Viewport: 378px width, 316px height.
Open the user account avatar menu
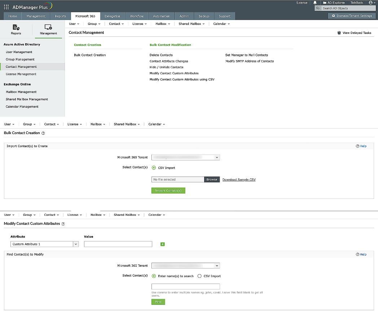click(372, 3)
